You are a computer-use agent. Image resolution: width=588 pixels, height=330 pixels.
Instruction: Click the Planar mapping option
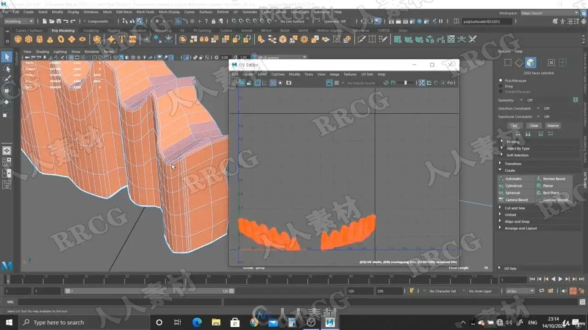[x=548, y=186]
